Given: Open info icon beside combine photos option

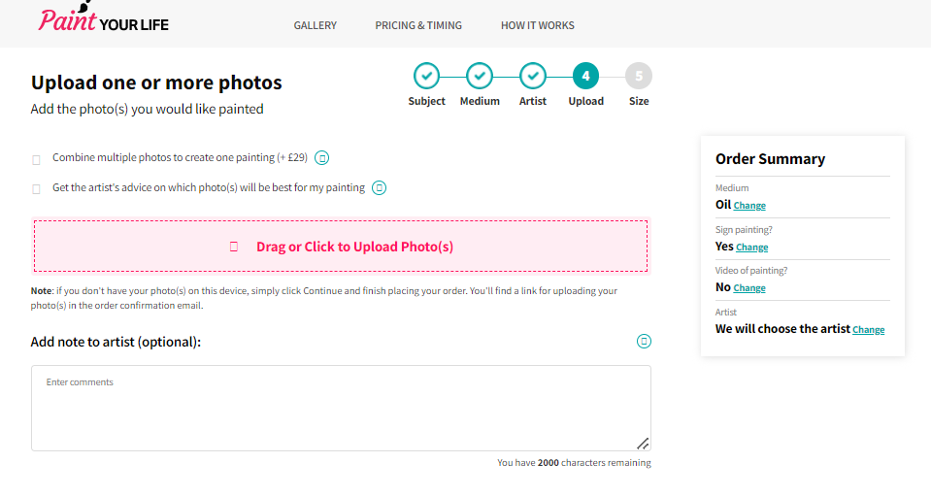Looking at the screenshot, I should click(323, 157).
